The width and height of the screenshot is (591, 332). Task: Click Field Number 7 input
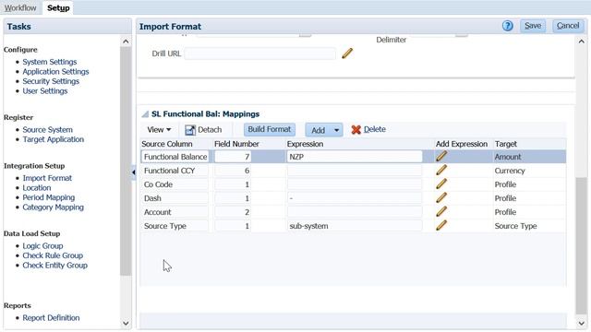[233, 157]
